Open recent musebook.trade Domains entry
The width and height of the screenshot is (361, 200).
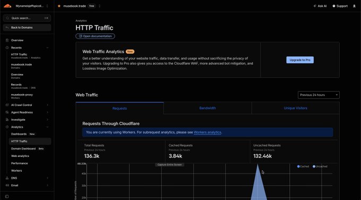point(21,66)
